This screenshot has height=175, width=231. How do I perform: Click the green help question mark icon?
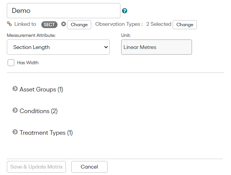click(125, 11)
